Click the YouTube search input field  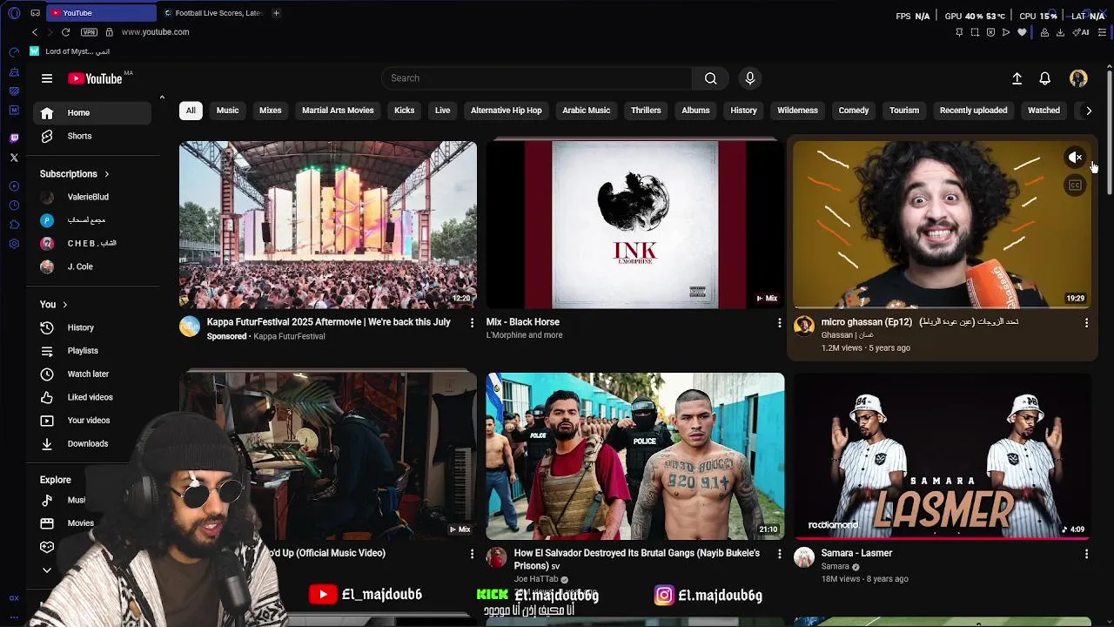(537, 78)
